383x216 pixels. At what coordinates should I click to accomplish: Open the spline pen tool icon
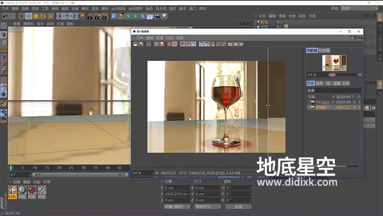(x=121, y=16)
